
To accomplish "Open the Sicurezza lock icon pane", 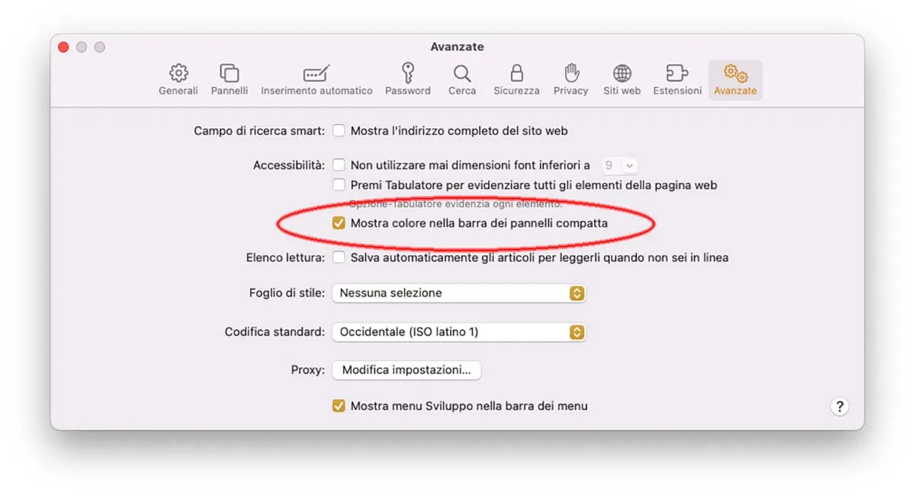I will click(516, 80).
